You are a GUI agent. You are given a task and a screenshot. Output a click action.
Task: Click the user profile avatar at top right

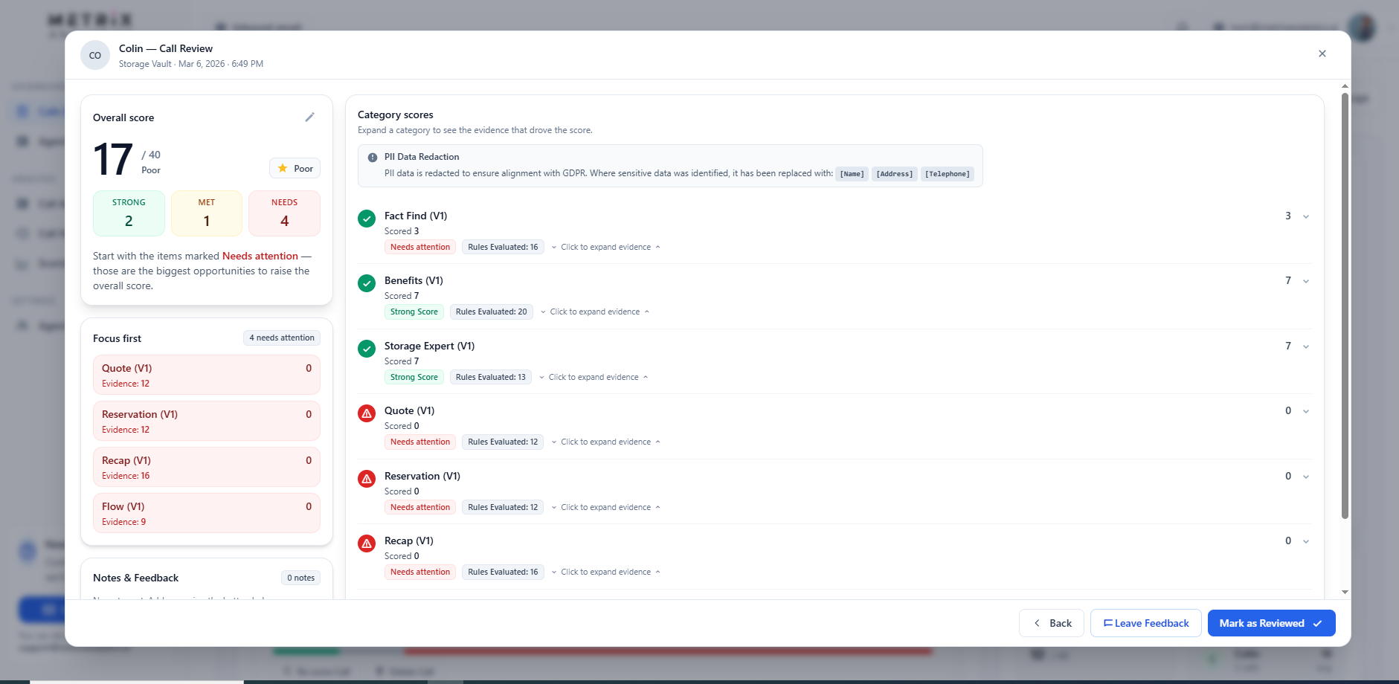coord(1363,28)
